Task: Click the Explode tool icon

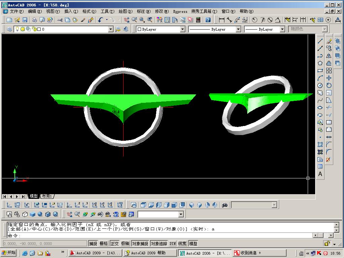Action: [x=329, y=159]
